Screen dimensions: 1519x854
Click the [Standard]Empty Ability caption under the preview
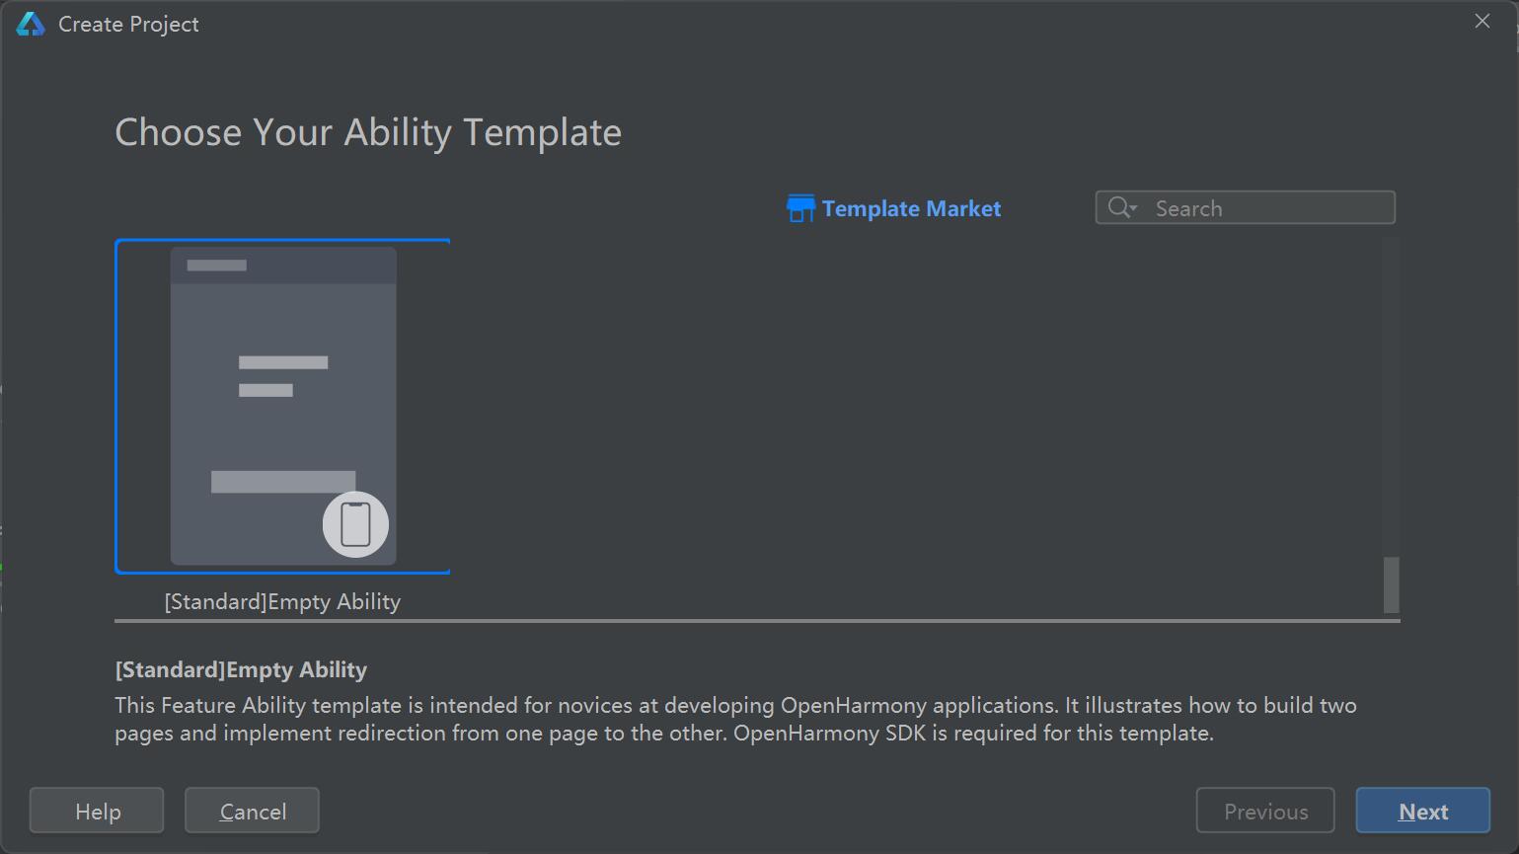(x=282, y=601)
